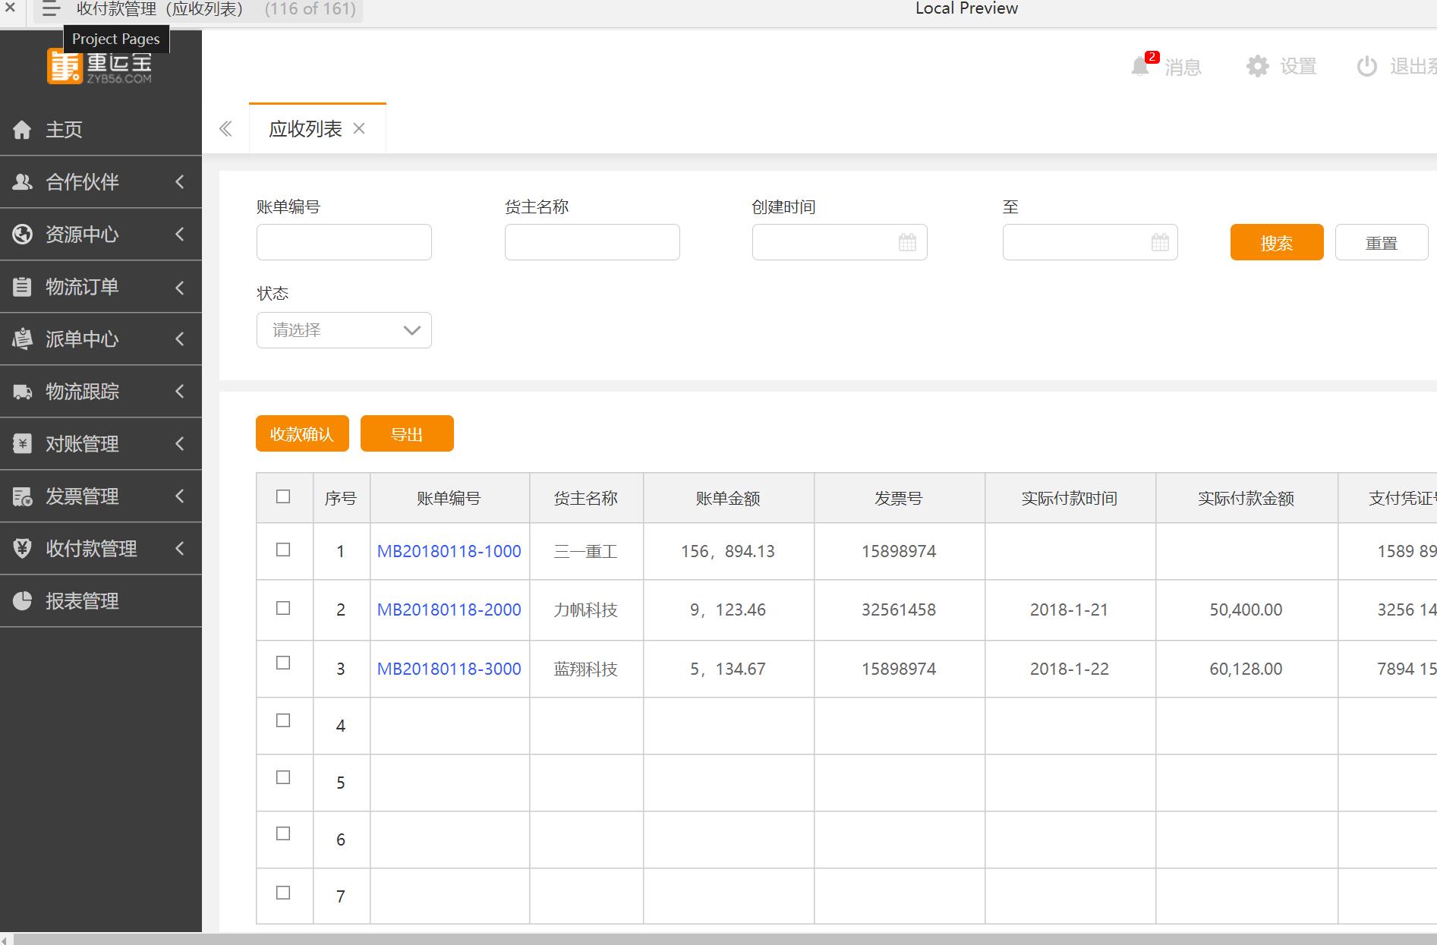Expand the 对账管理 menu chevron
This screenshot has width=1437, height=945.
pos(180,443)
